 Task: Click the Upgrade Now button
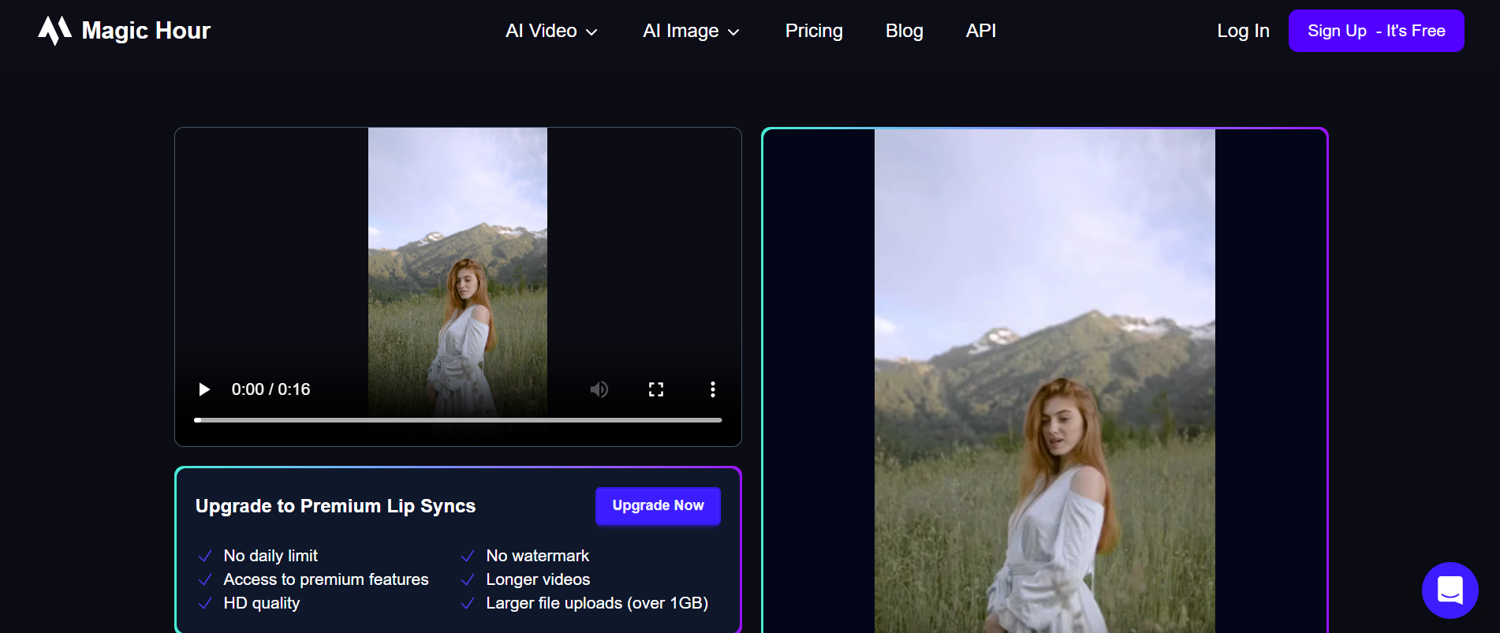pyautogui.click(x=658, y=506)
